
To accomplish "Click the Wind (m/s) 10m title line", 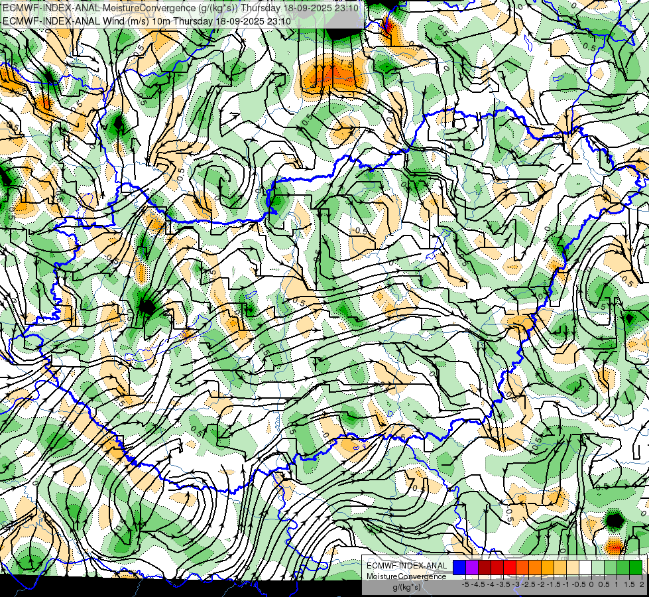I will (147, 21).
